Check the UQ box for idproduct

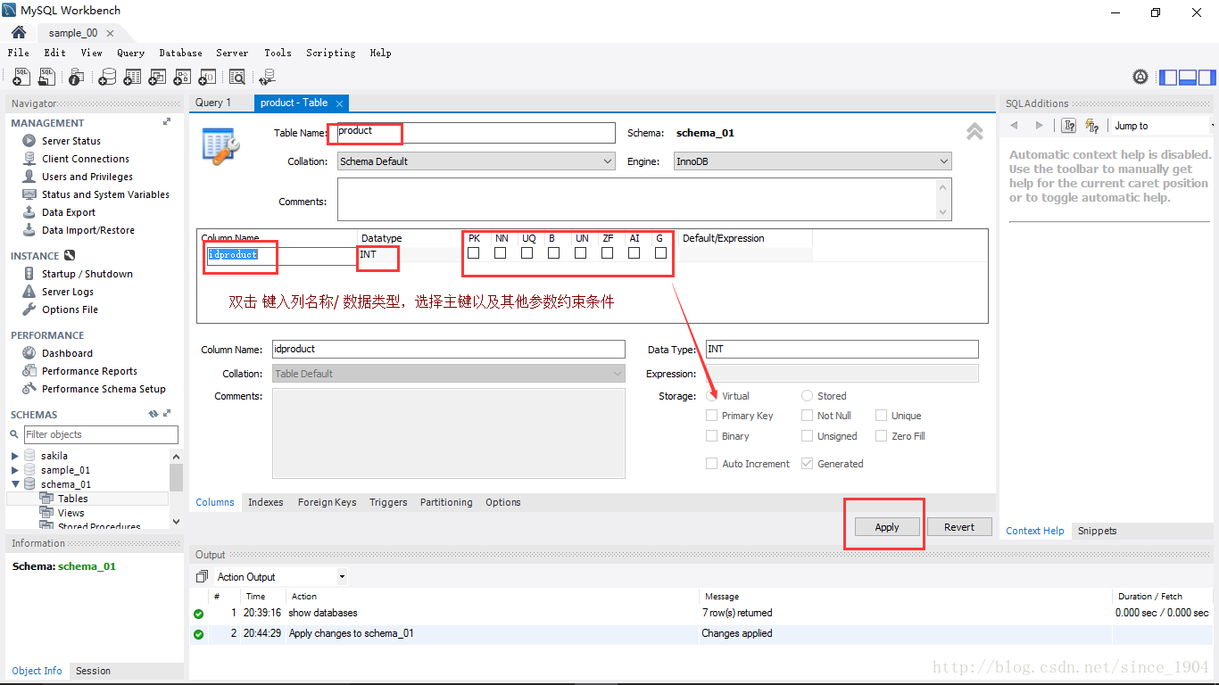(527, 253)
